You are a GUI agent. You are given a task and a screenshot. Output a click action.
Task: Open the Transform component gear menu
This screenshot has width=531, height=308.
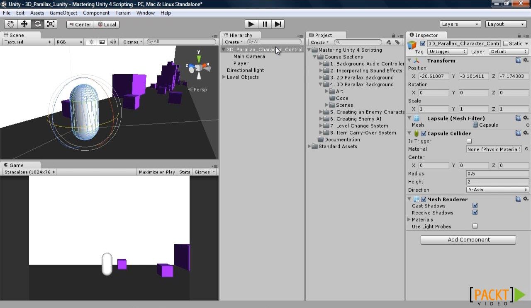[x=526, y=60]
